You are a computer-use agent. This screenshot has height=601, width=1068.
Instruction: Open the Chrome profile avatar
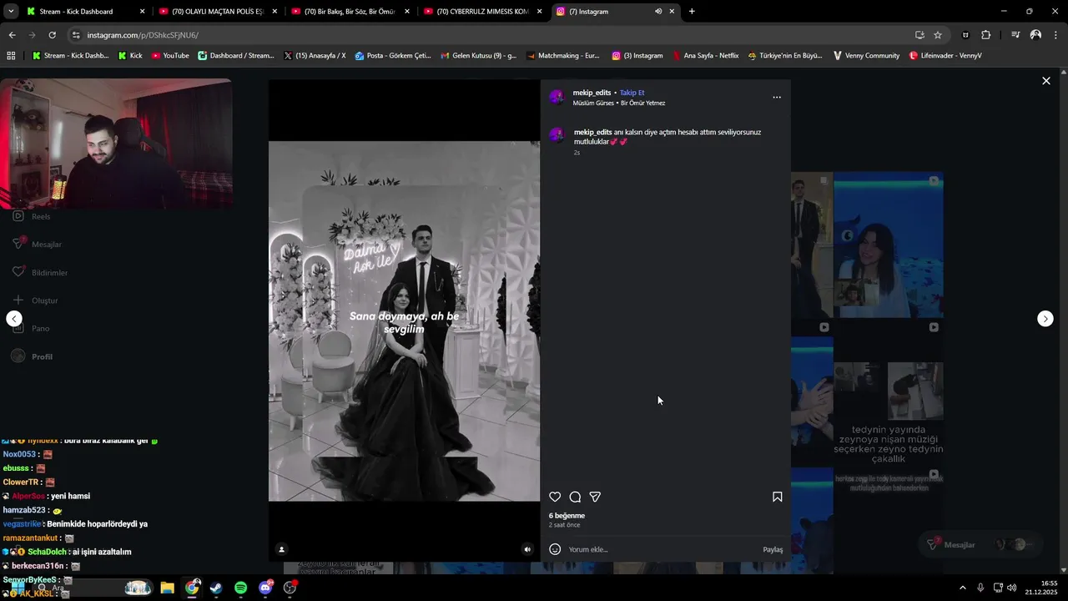click(1035, 35)
